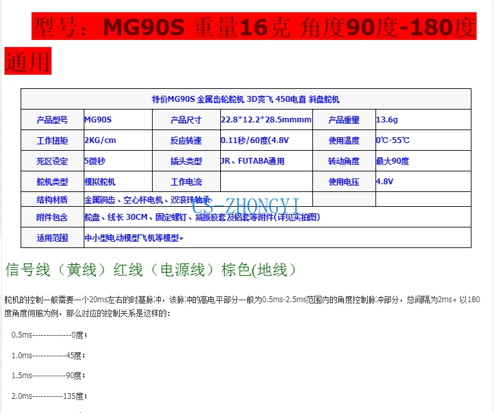Click the red MG90S model headline
Viewport: 494px width, 413px height.
coord(254,26)
